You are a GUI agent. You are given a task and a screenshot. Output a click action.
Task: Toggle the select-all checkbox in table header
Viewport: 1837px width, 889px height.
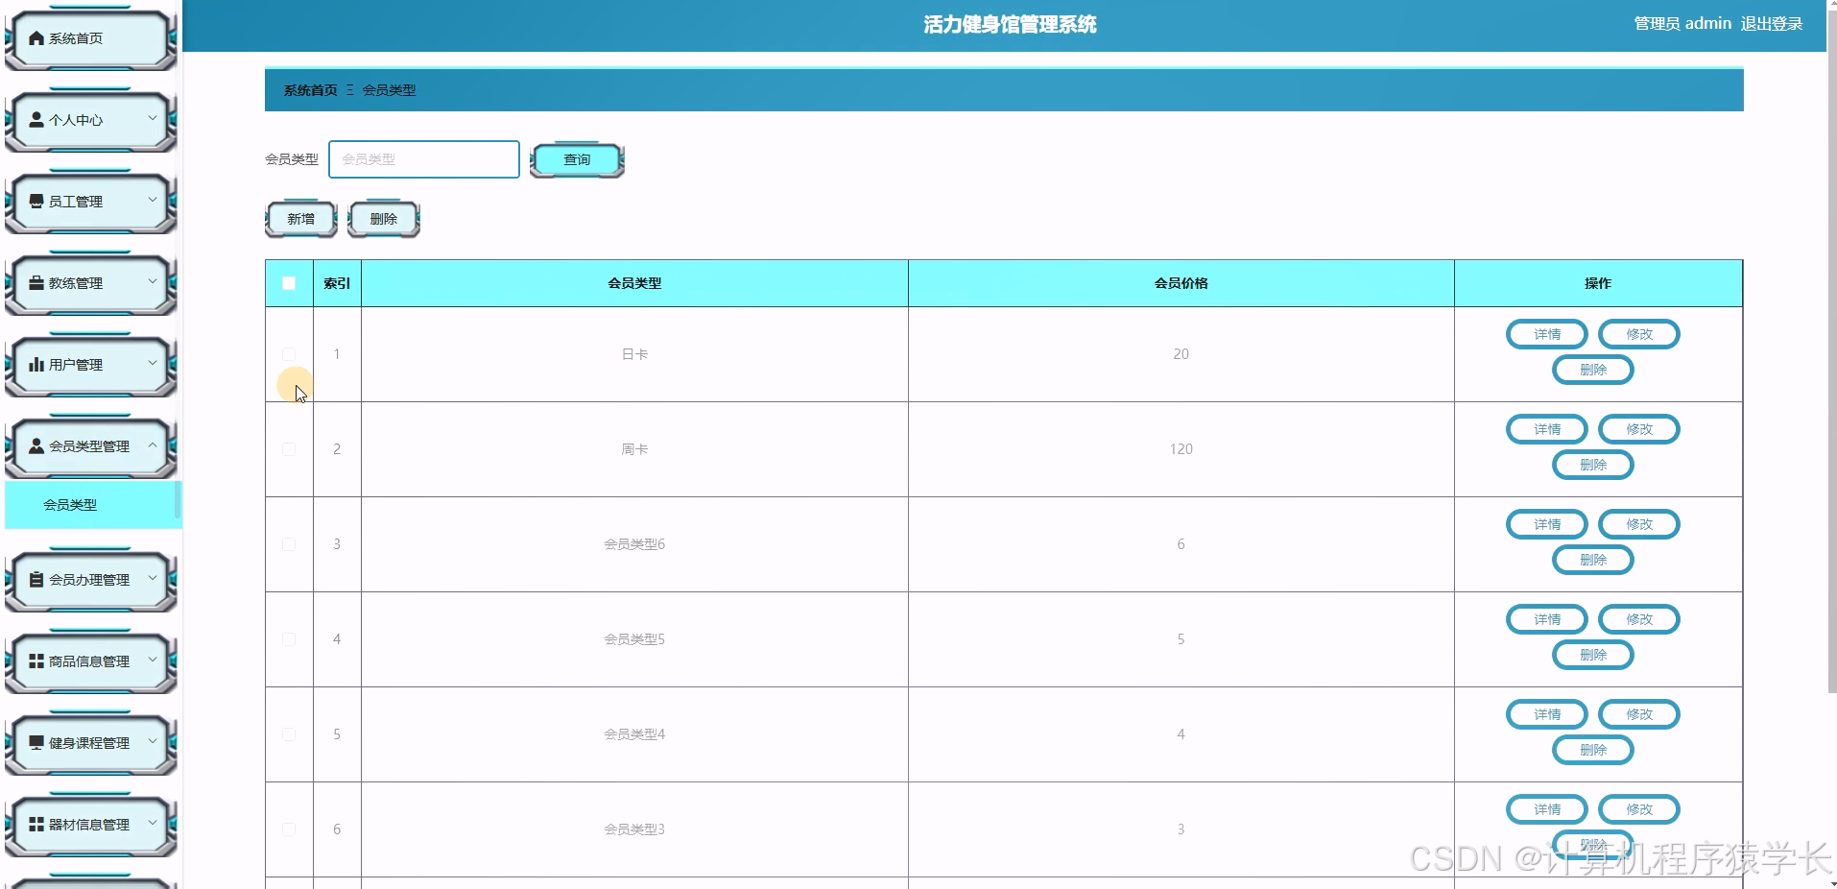tap(289, 283)
